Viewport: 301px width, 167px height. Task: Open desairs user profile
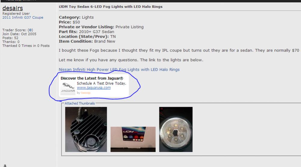13,8
